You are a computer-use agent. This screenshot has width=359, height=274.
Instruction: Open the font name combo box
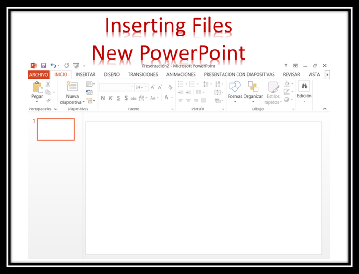pos(117,87)
